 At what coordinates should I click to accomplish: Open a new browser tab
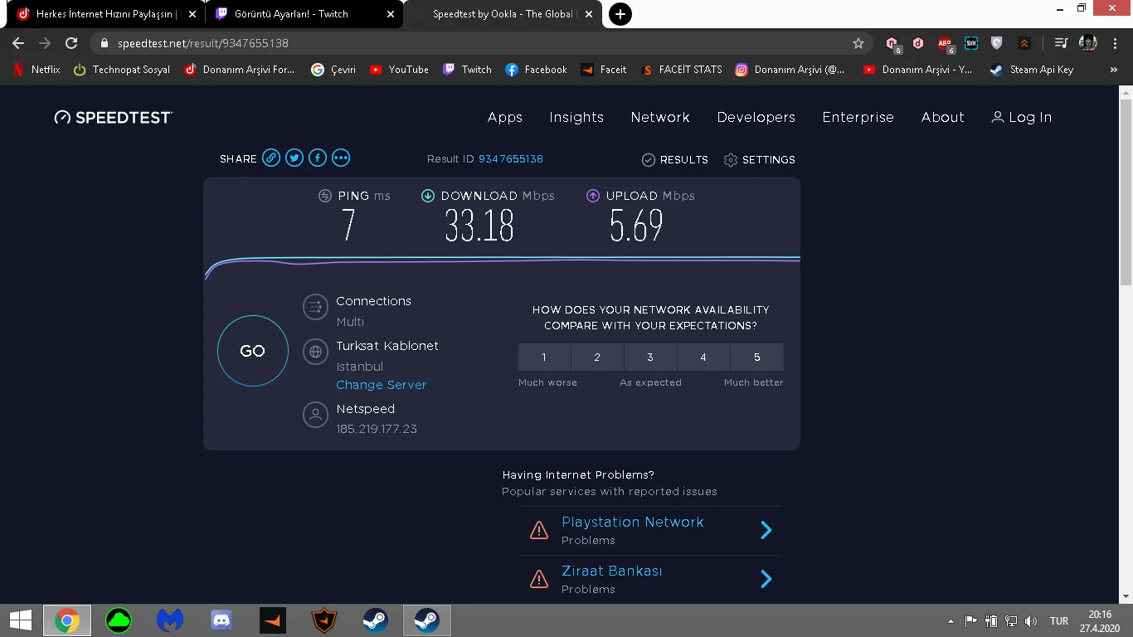[620, 14]
